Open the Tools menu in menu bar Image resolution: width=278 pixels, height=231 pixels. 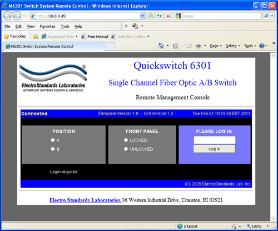tap(65, 26)
